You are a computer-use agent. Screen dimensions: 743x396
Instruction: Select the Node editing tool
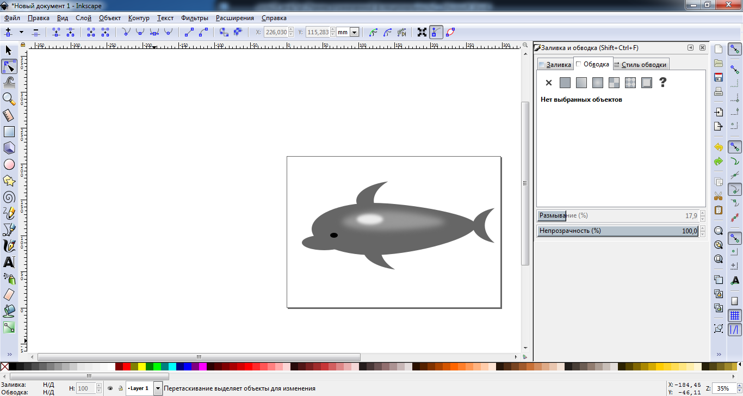[x=9, y=67]
